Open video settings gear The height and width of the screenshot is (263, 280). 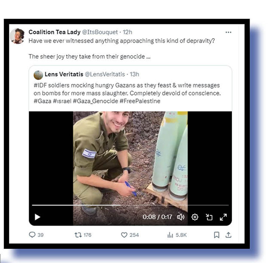coord(195,217)
